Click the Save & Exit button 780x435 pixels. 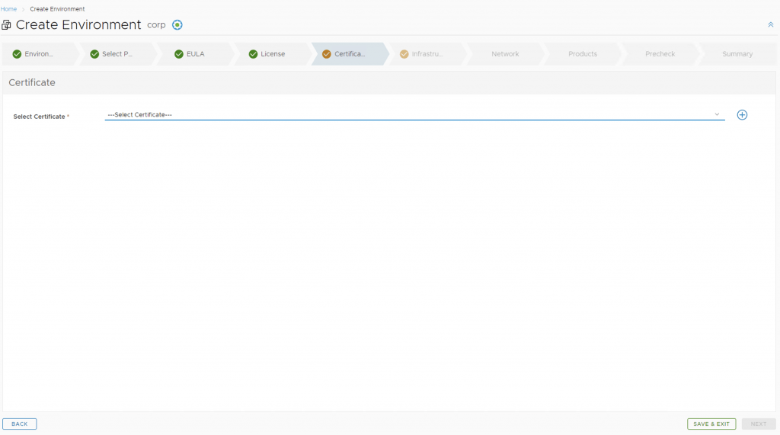711,424
